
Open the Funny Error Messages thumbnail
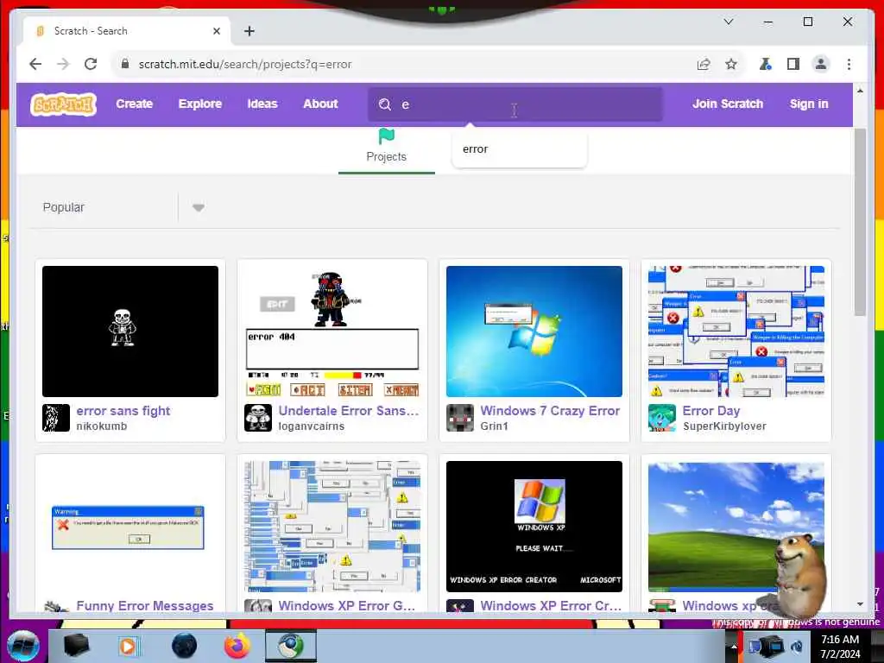(130, 527)
